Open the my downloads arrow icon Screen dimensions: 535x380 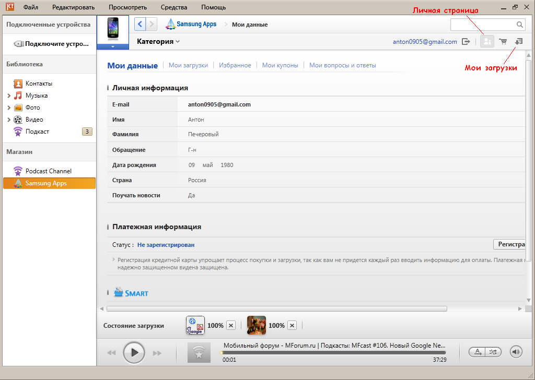[x=519, y=42]
